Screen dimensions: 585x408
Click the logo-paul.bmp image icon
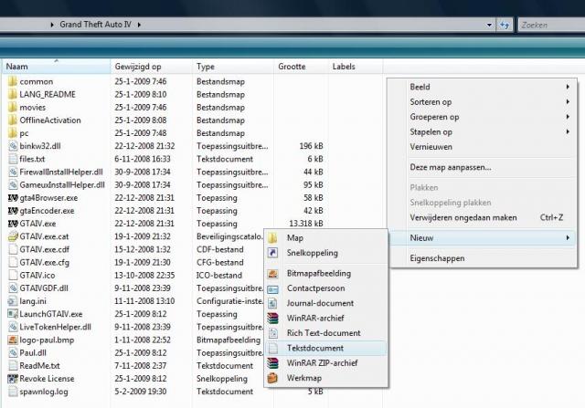13,340
